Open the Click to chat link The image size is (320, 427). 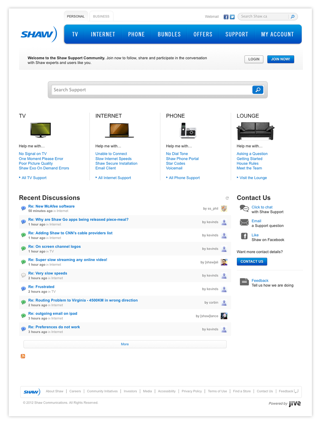pyautogui.click(x=262, y=207)
